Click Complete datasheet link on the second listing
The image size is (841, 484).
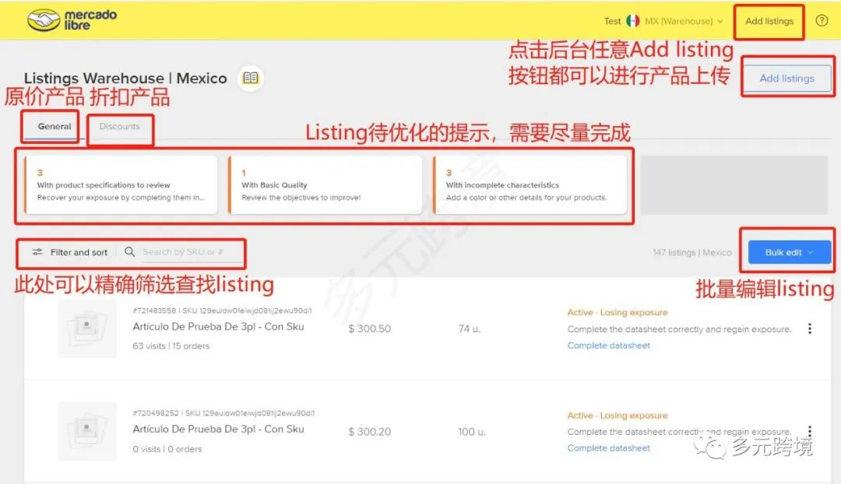(609, 448)
